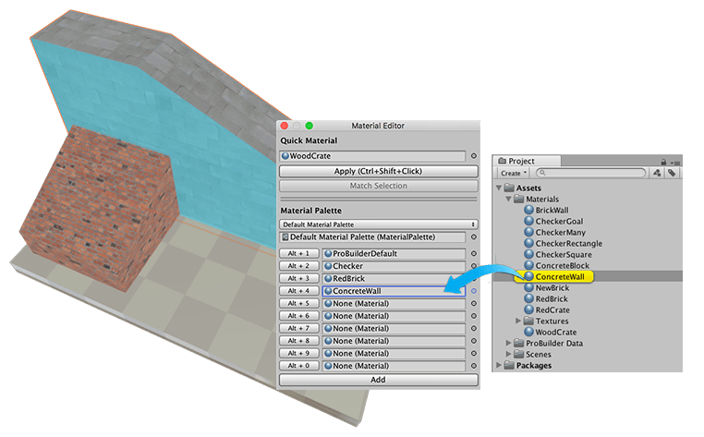Select the CheckerRectangle material asset
The image size is (704, 437).
click(x=564, y=243)
